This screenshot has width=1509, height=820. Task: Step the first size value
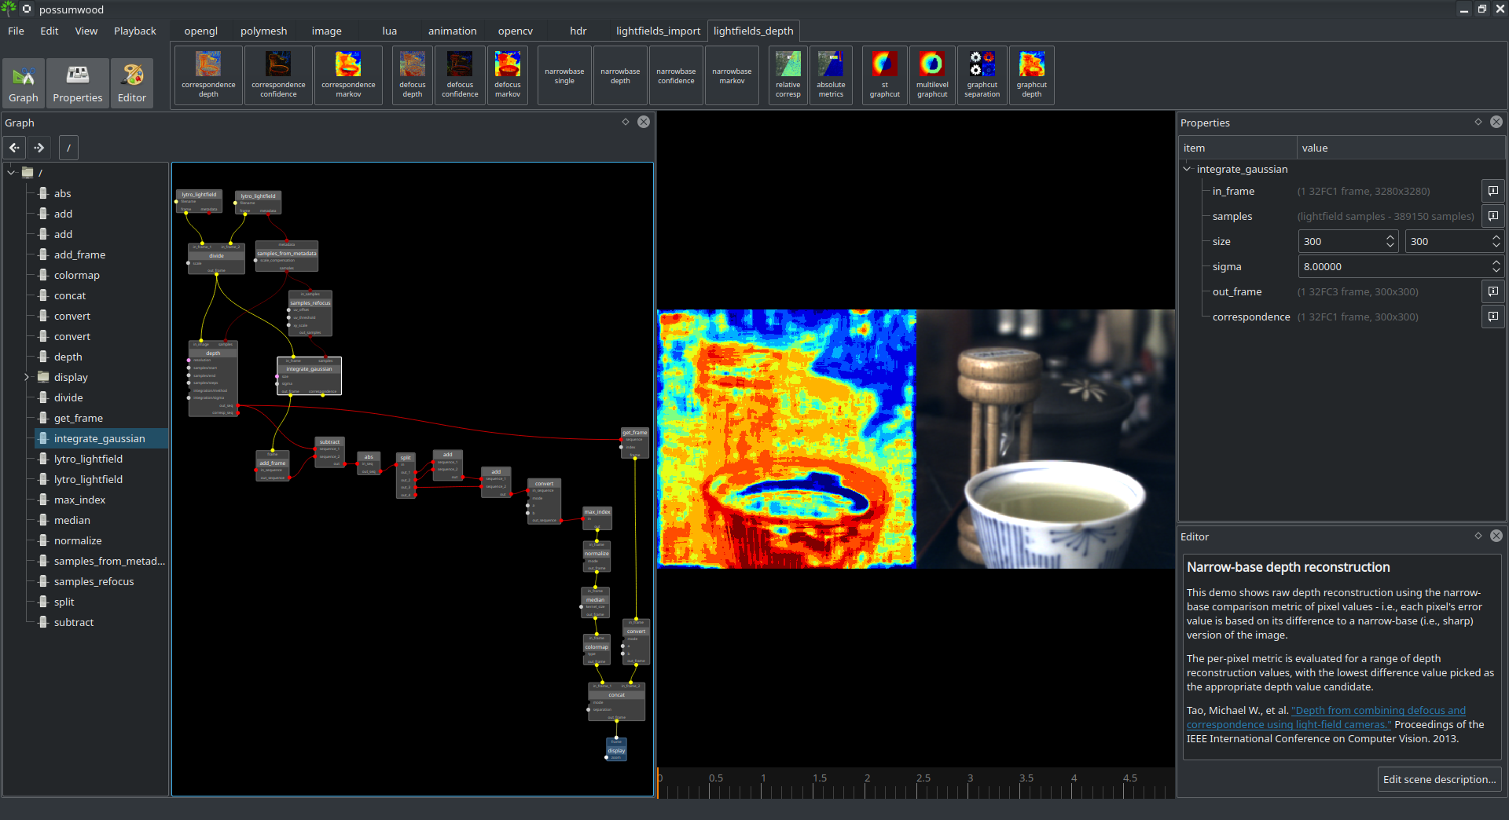tap(1390, 241)
